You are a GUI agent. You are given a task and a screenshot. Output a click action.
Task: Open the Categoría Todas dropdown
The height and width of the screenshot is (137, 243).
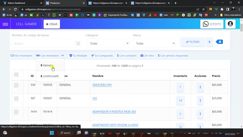click(x=108, y=43)
